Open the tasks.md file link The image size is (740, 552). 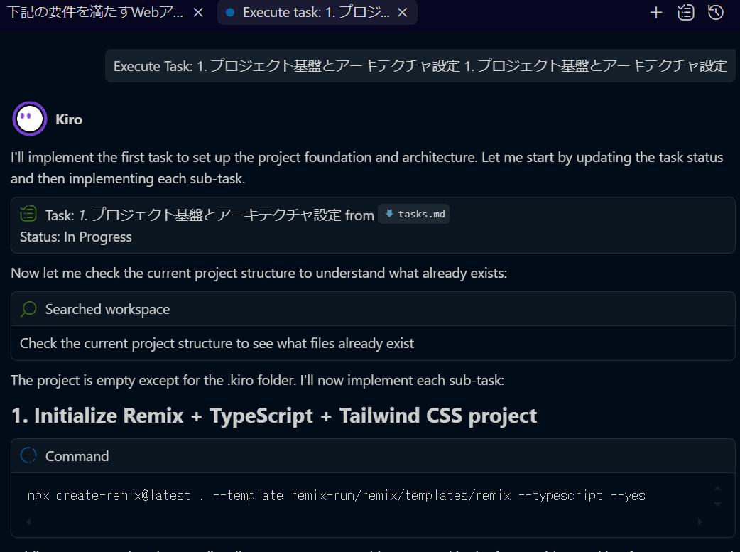[x=414, y=215]
